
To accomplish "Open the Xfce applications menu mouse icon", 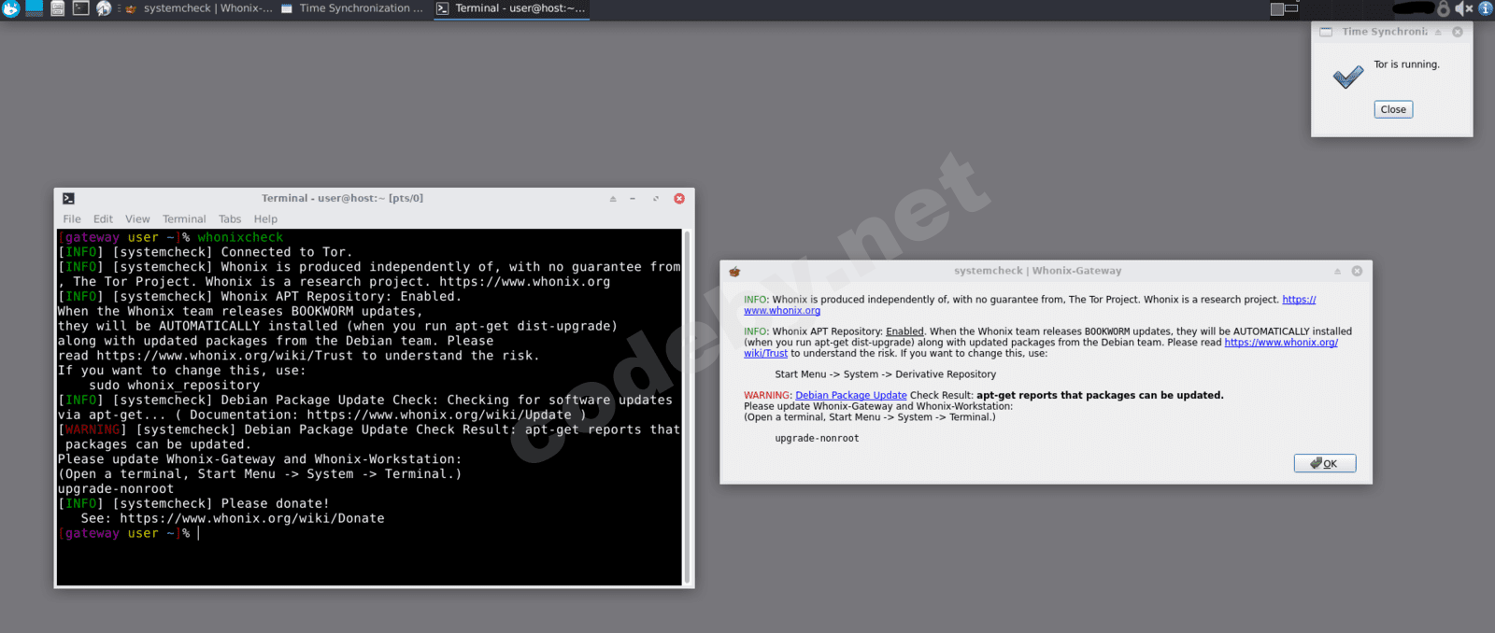I will tap(10, 8).
